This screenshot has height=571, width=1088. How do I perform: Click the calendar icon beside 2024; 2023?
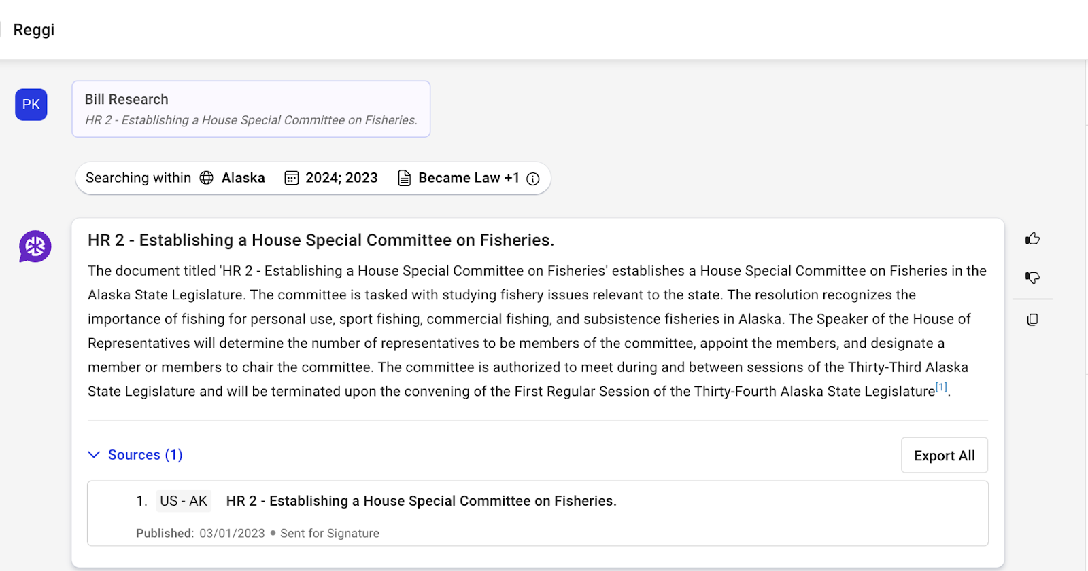point(292,178)
